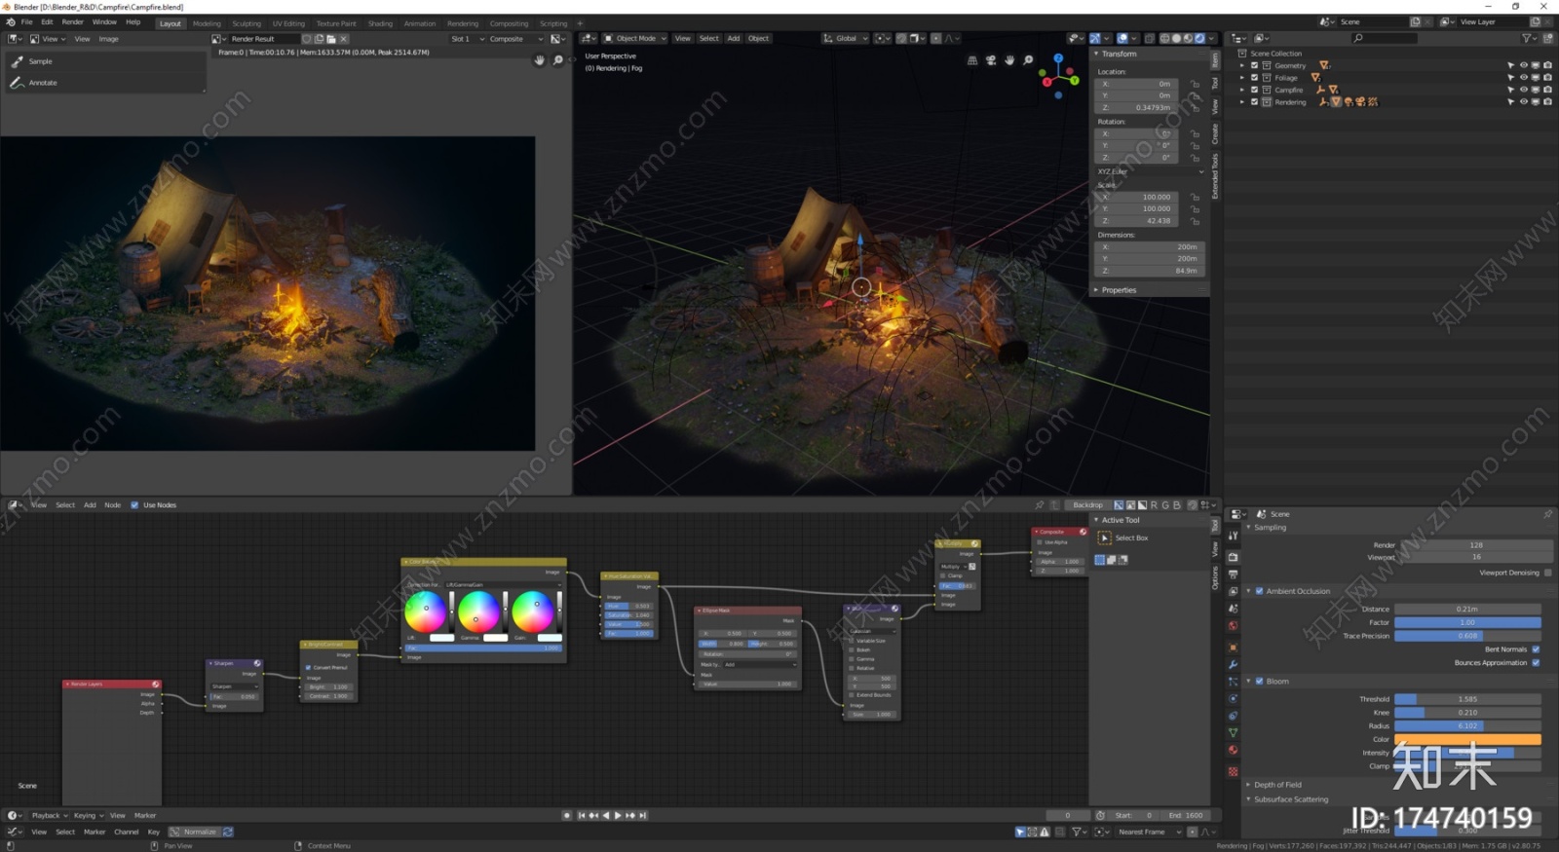Open outliner filter dropdown

pos(1530,39)
